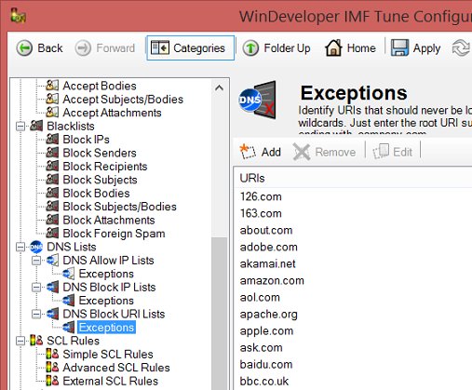
Task: Click the DNS Block URI Lists icon
Action: tap(52, 314)
